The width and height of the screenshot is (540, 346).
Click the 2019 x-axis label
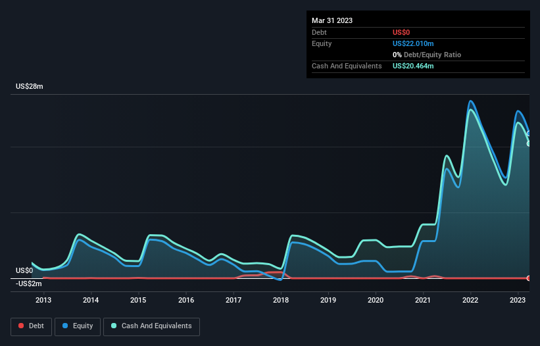tap(328, 300)
